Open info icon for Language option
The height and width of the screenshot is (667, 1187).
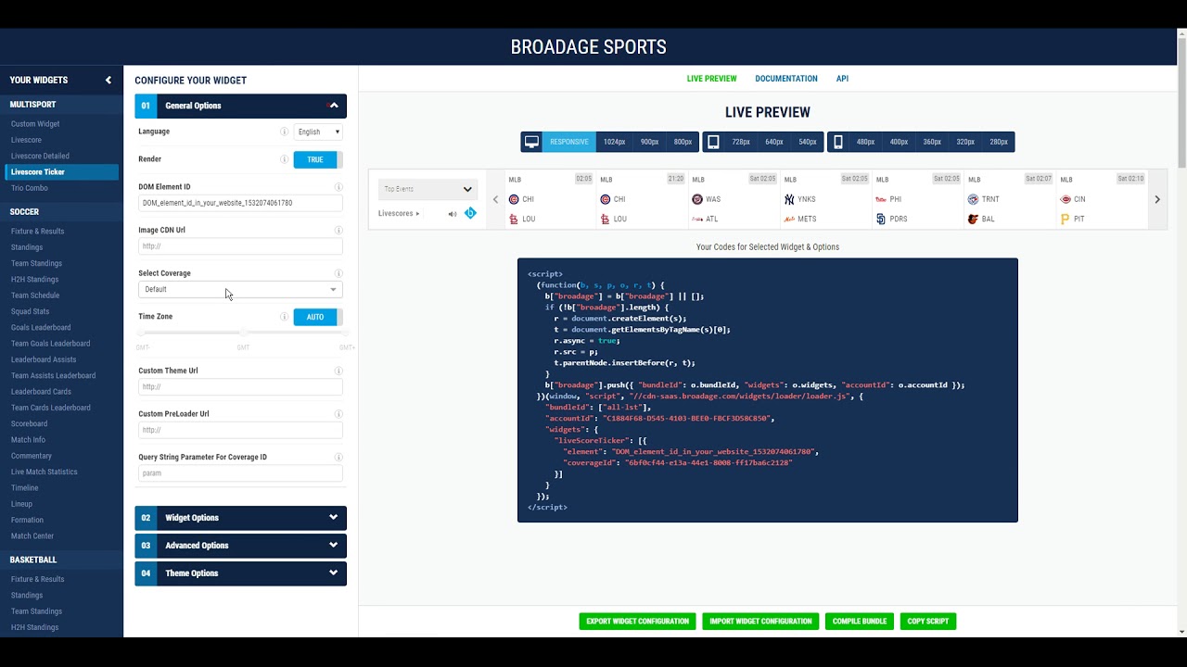click(284, 132)
